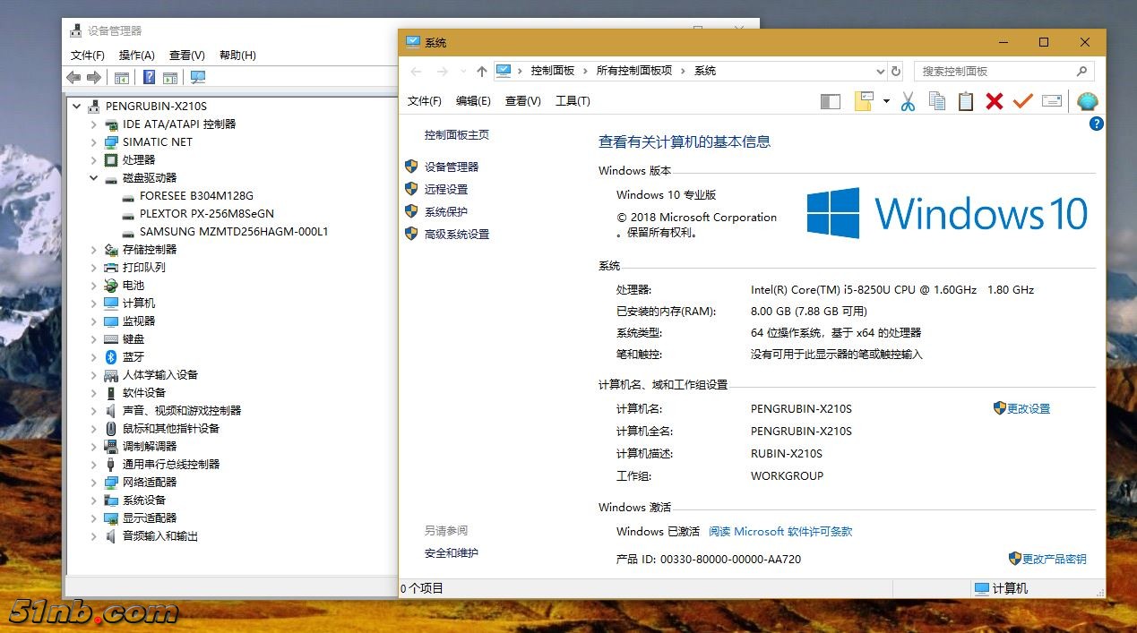This screenshot has width=1137, height=633.
Task: Select the SAMSUNG MZMTD256HAGM-000L1 disk
Action: point(233,232)
